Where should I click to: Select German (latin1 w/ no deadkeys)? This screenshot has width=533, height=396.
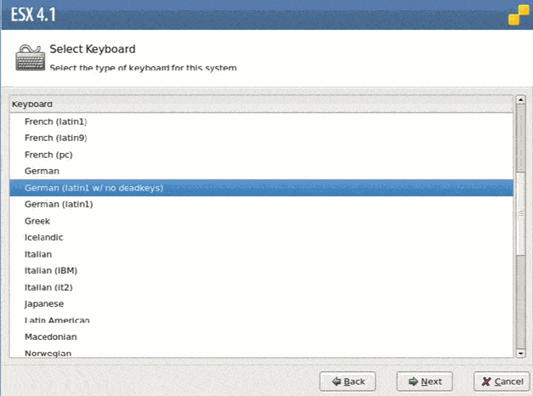coord(94,188)
